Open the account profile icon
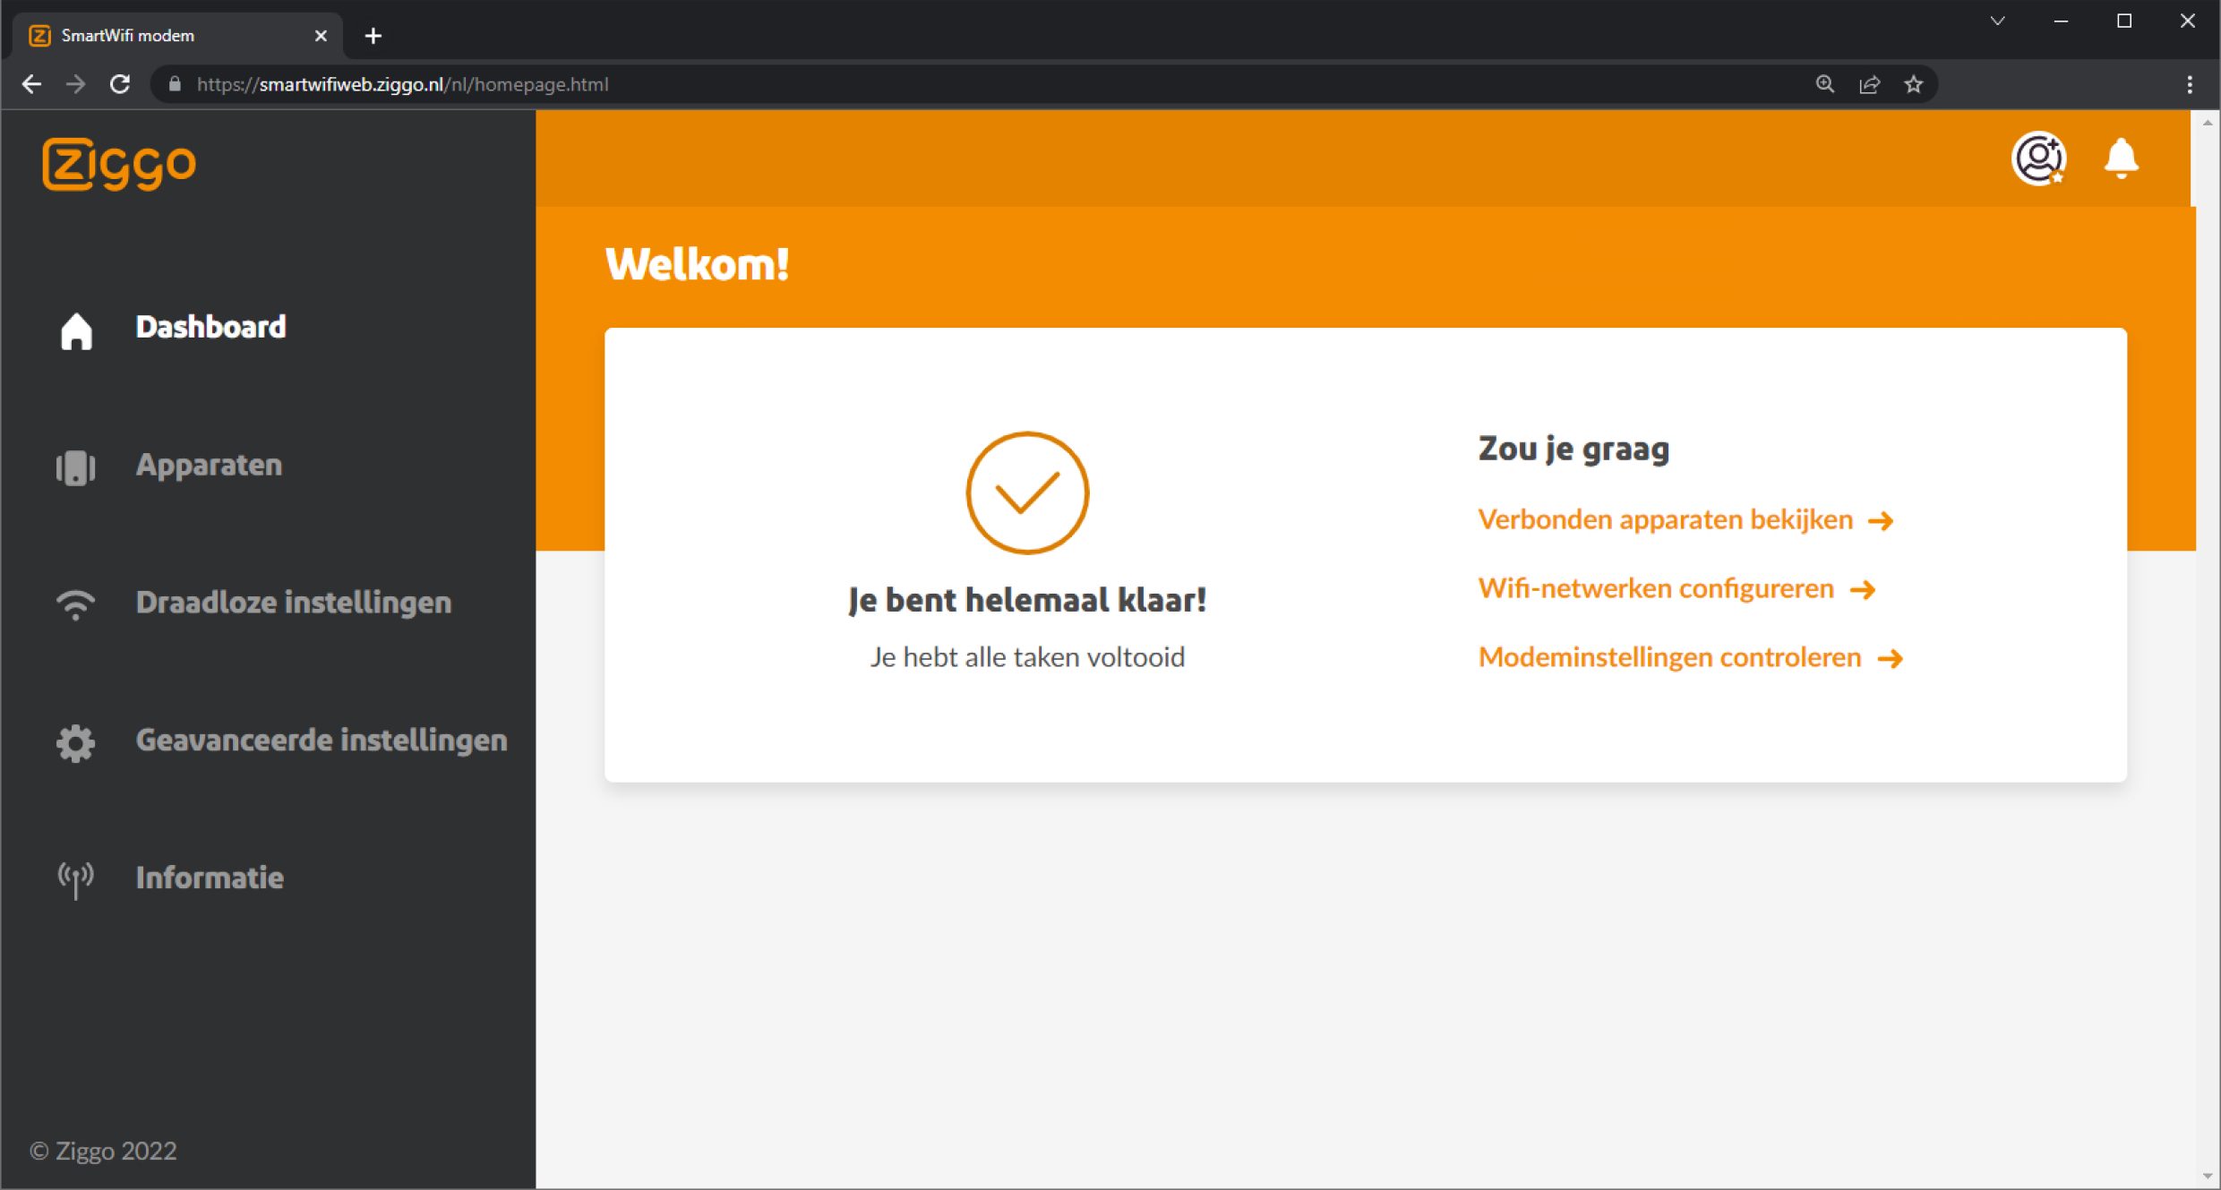2221x1190 pixels. [x=2038, y=158]
